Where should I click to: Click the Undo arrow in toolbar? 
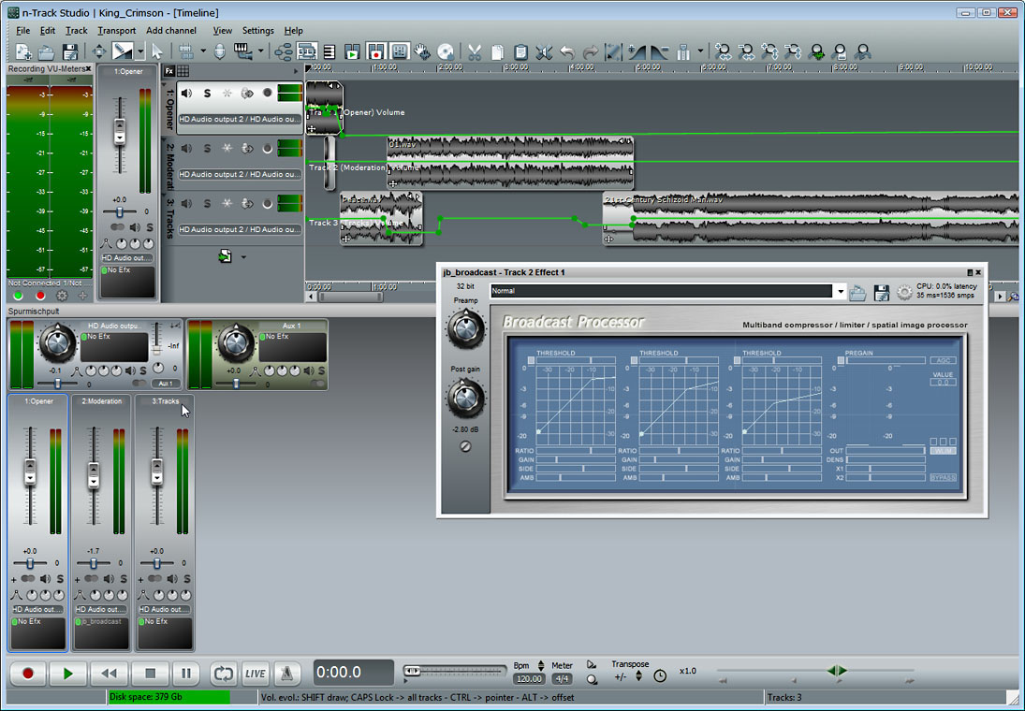(567, 51)
